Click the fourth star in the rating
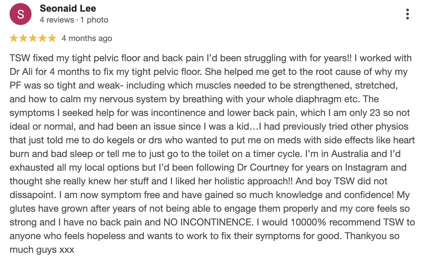 (x=42, y=38)
